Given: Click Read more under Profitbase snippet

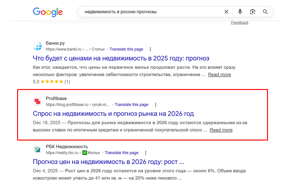Looking at the screenshot, I should (x=221, y=130).
